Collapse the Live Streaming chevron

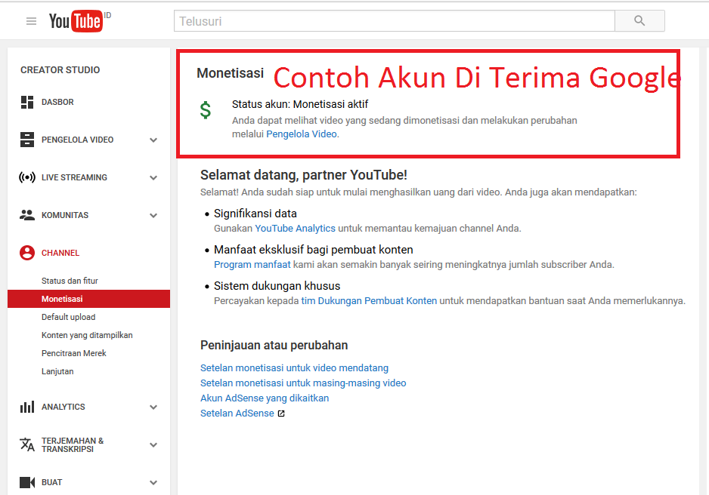pos(154,177)
